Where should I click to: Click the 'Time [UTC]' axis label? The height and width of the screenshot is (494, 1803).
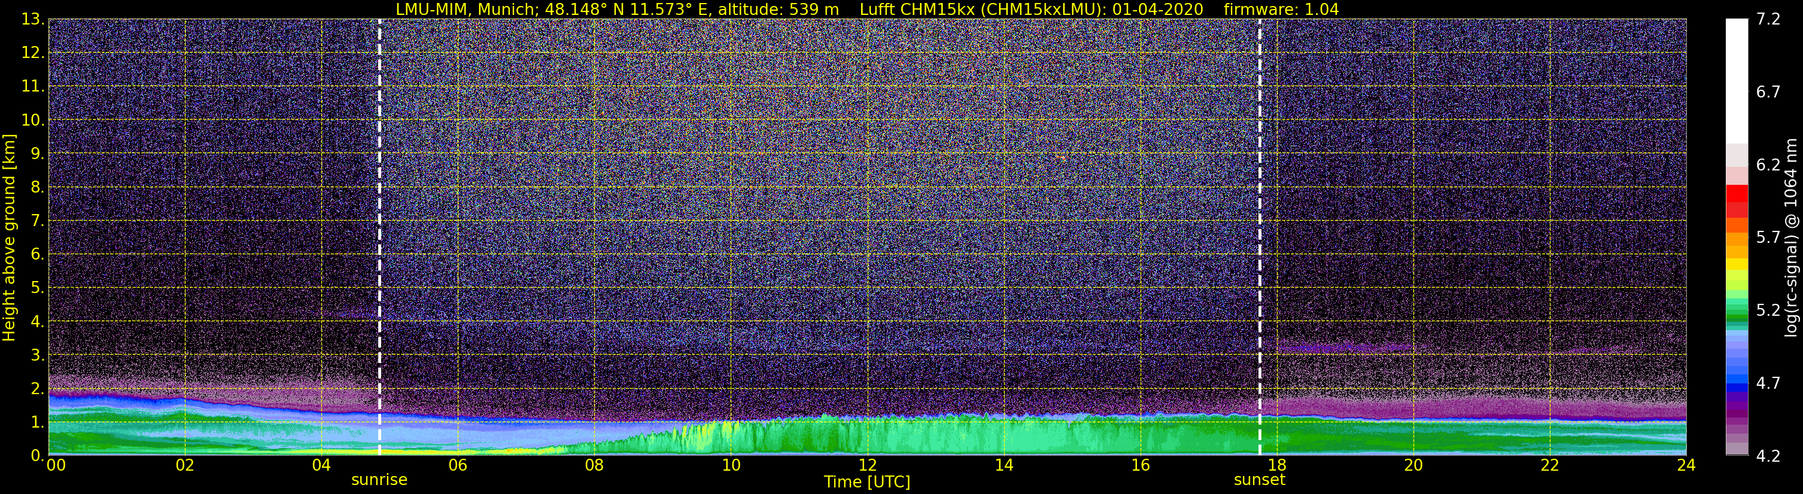click(x=866, y=481)
